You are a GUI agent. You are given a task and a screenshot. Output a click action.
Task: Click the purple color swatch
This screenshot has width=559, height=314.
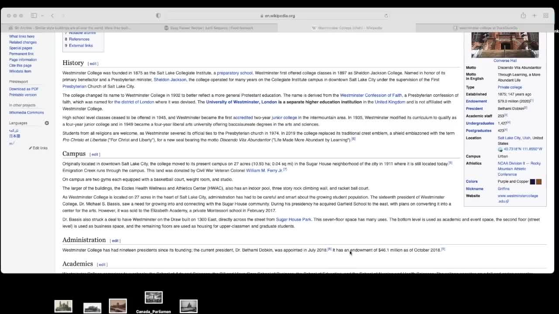tap(532, 181)
